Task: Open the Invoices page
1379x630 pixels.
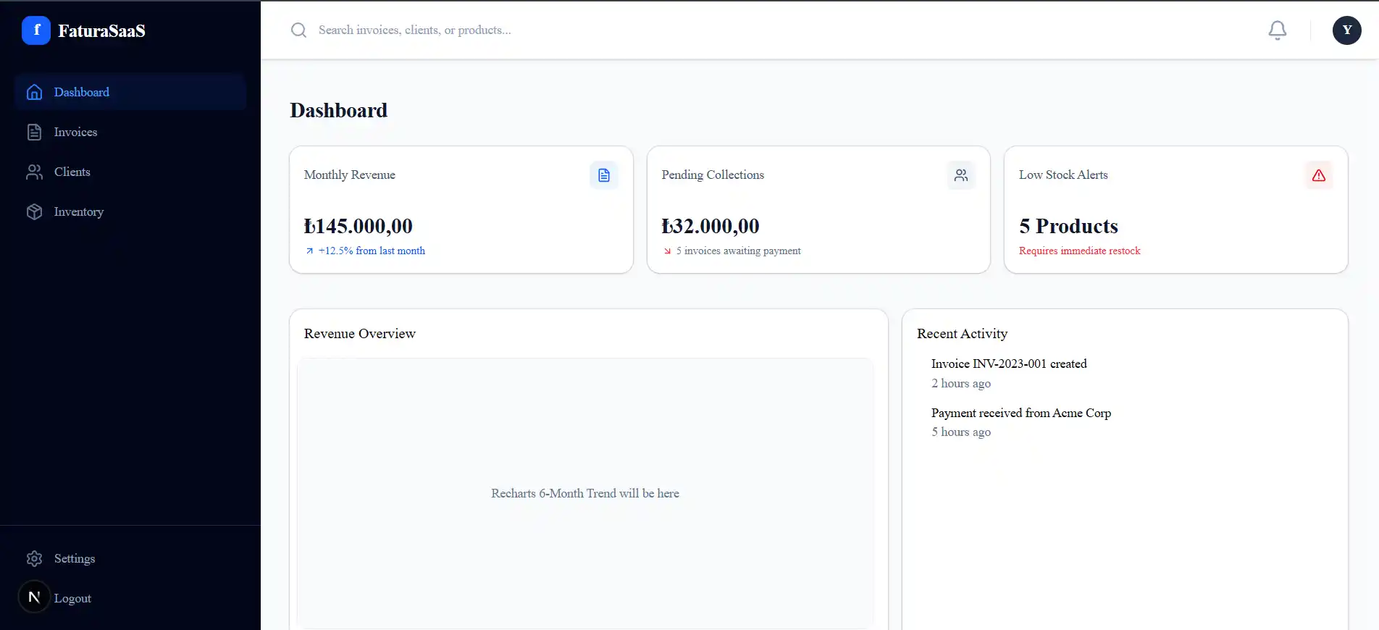Action: click(x=130, y=132)
